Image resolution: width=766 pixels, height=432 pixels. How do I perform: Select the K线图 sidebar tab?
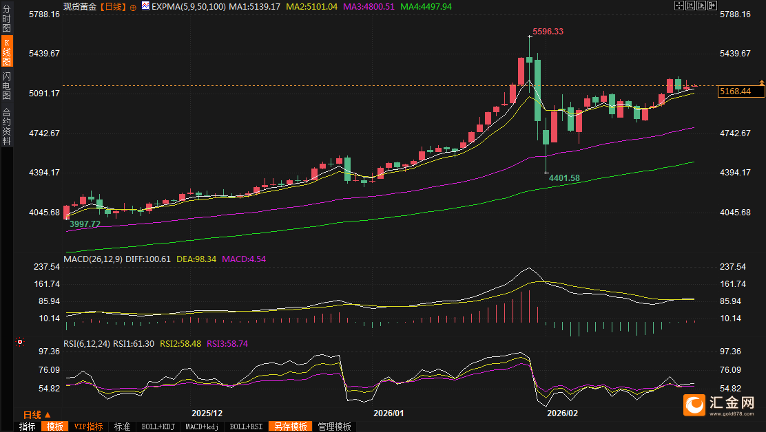6,52
